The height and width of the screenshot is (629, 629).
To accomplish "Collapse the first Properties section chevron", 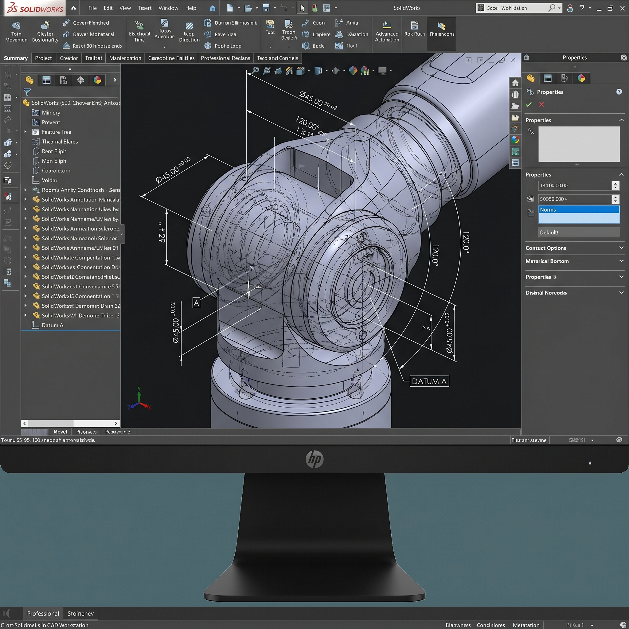I will coord(621,120).
